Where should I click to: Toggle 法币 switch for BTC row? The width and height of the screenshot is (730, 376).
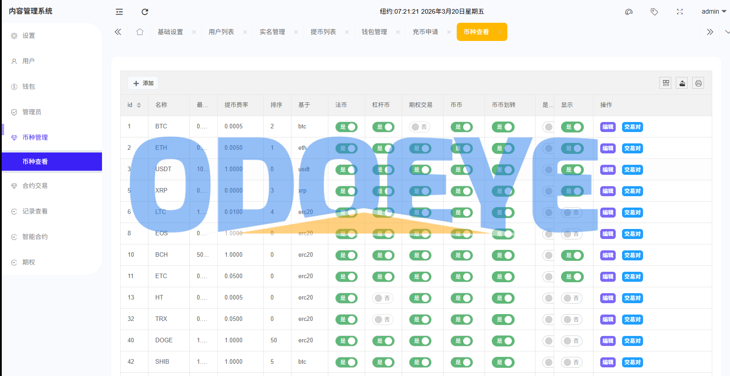coord(347,127)
